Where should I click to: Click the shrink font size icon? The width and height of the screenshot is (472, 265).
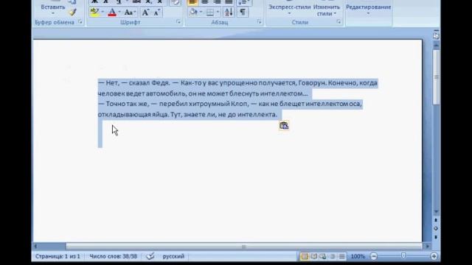coord(156,13)
